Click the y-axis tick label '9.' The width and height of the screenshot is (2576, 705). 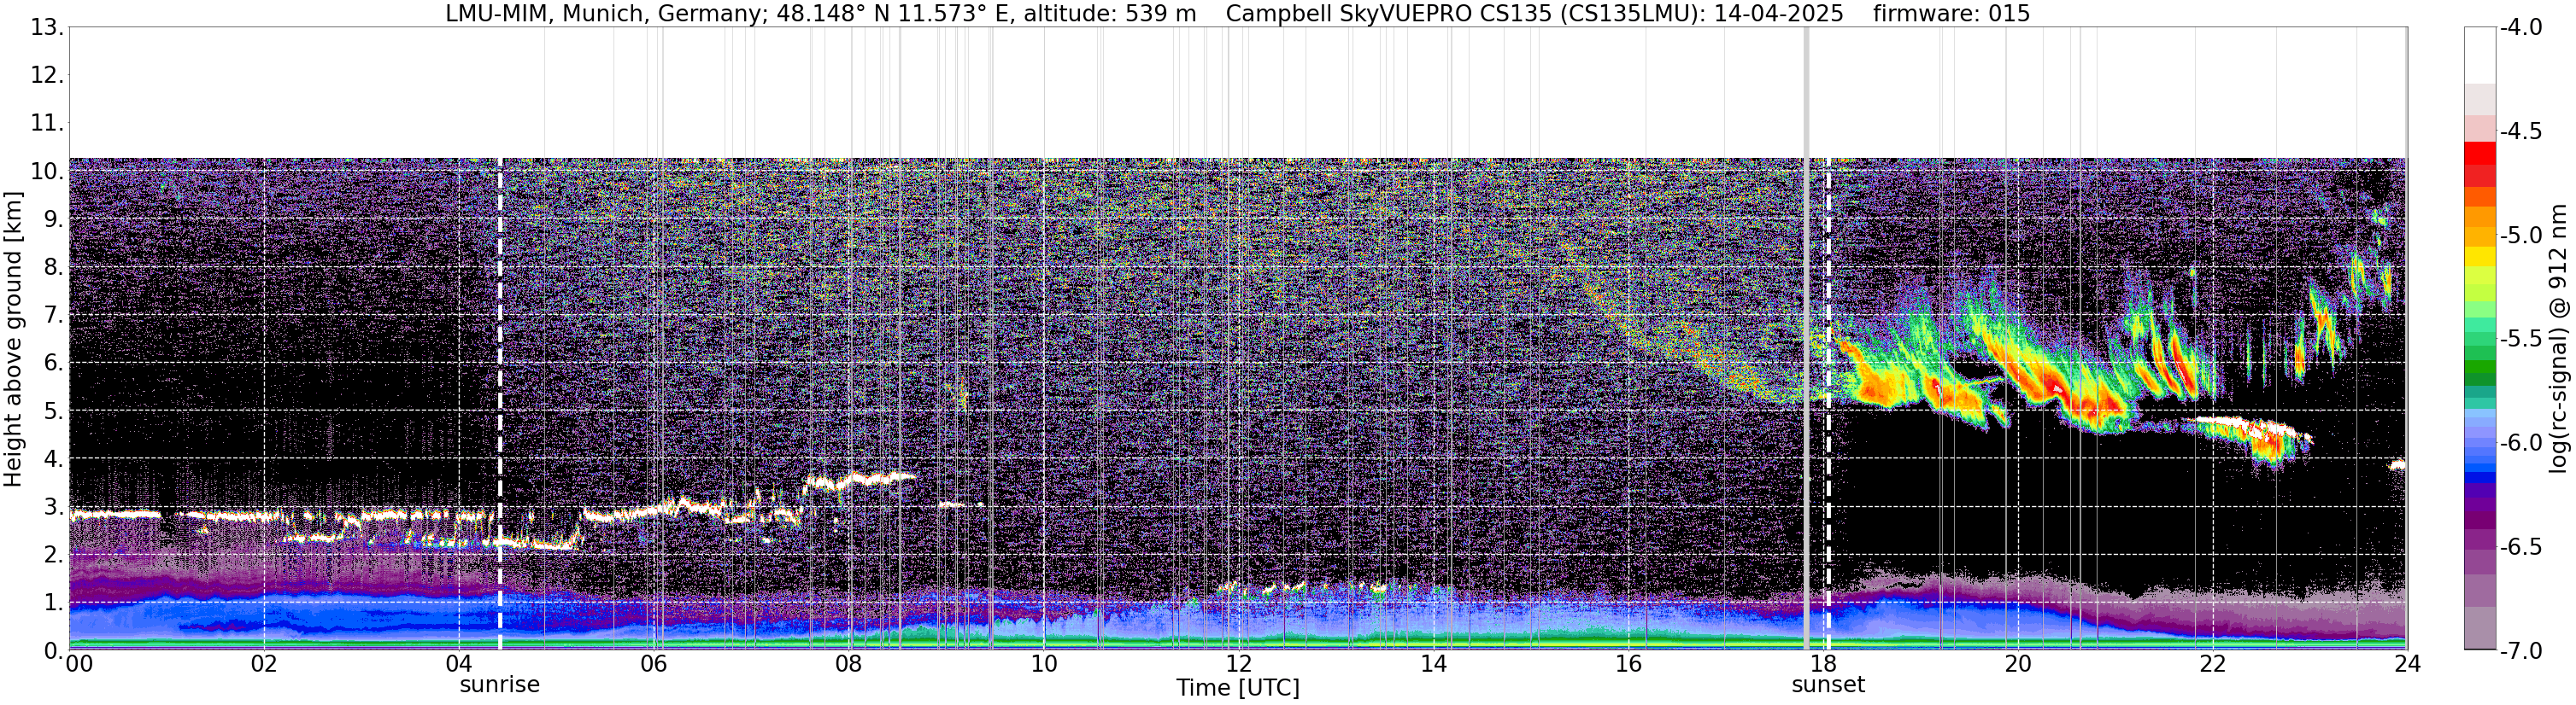pyautogui.click(x=54, y=219)
